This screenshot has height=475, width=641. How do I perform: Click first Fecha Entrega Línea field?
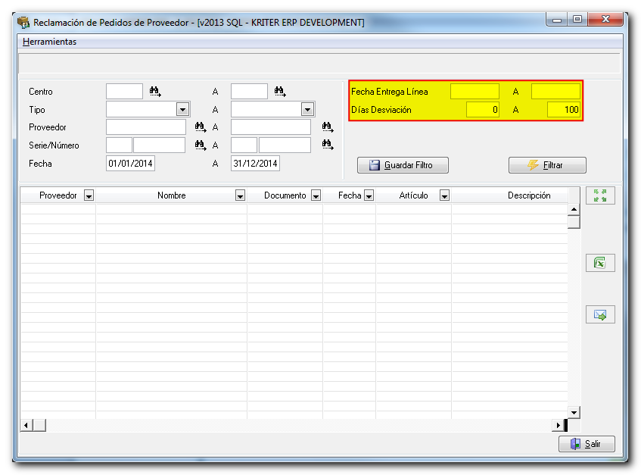click(x=475, y=92)
